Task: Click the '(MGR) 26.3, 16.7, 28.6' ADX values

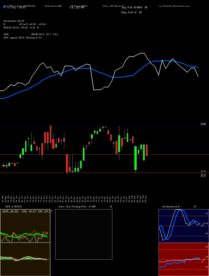Action: coord(44,34)
